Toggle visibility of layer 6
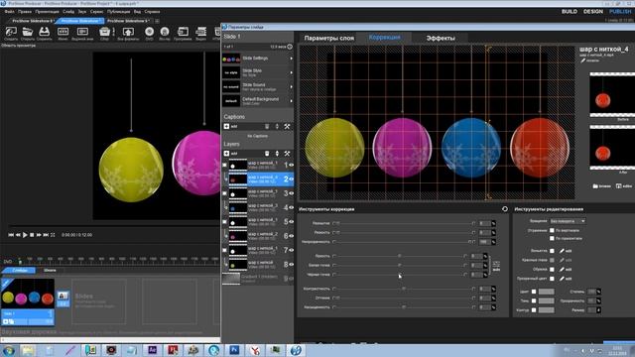The height and width of the screenshot is (357, 635). click(291, 236)
